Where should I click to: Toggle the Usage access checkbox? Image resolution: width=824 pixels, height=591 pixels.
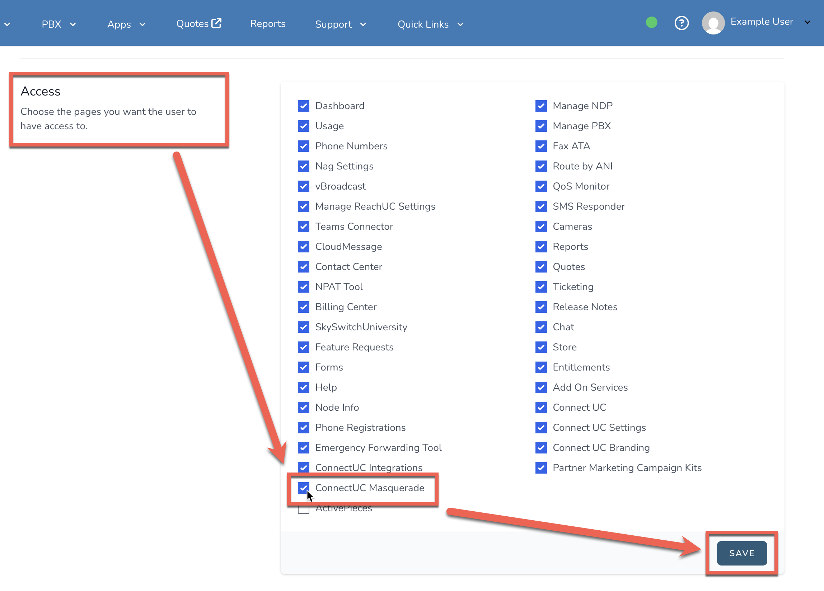click(304, 126)
